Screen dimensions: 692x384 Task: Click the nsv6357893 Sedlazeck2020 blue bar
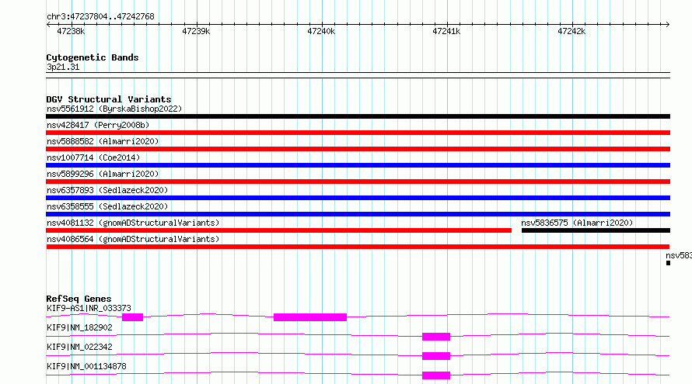pyautogui.click(x=358, y=198)
